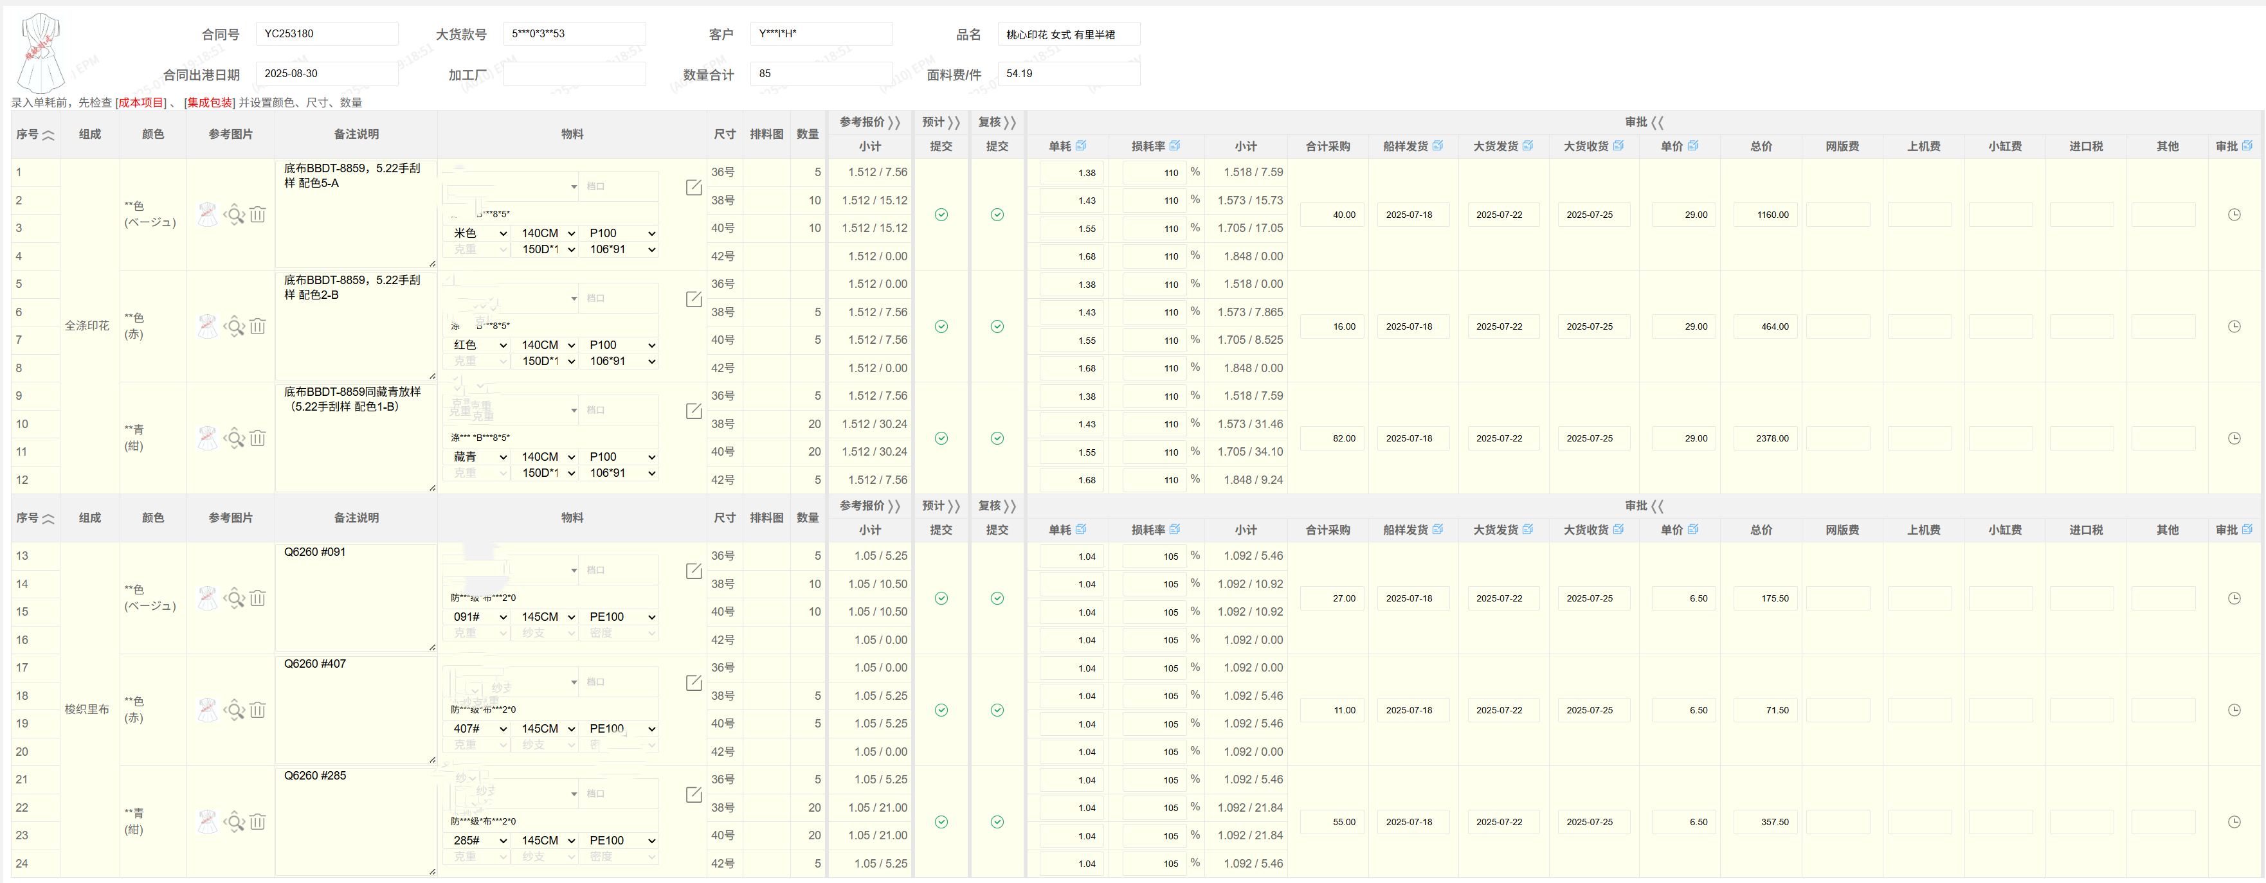
Task: Click batch-edit icon next to 损耗率 in 全涤印花 table
Action: [1175, 145]
